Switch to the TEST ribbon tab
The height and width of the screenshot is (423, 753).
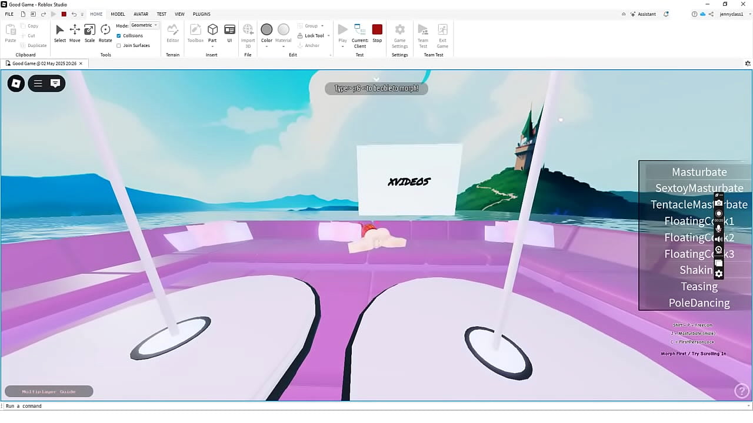(162, 14)
